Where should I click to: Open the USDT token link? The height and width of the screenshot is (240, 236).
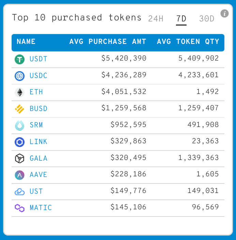point(38,59)
